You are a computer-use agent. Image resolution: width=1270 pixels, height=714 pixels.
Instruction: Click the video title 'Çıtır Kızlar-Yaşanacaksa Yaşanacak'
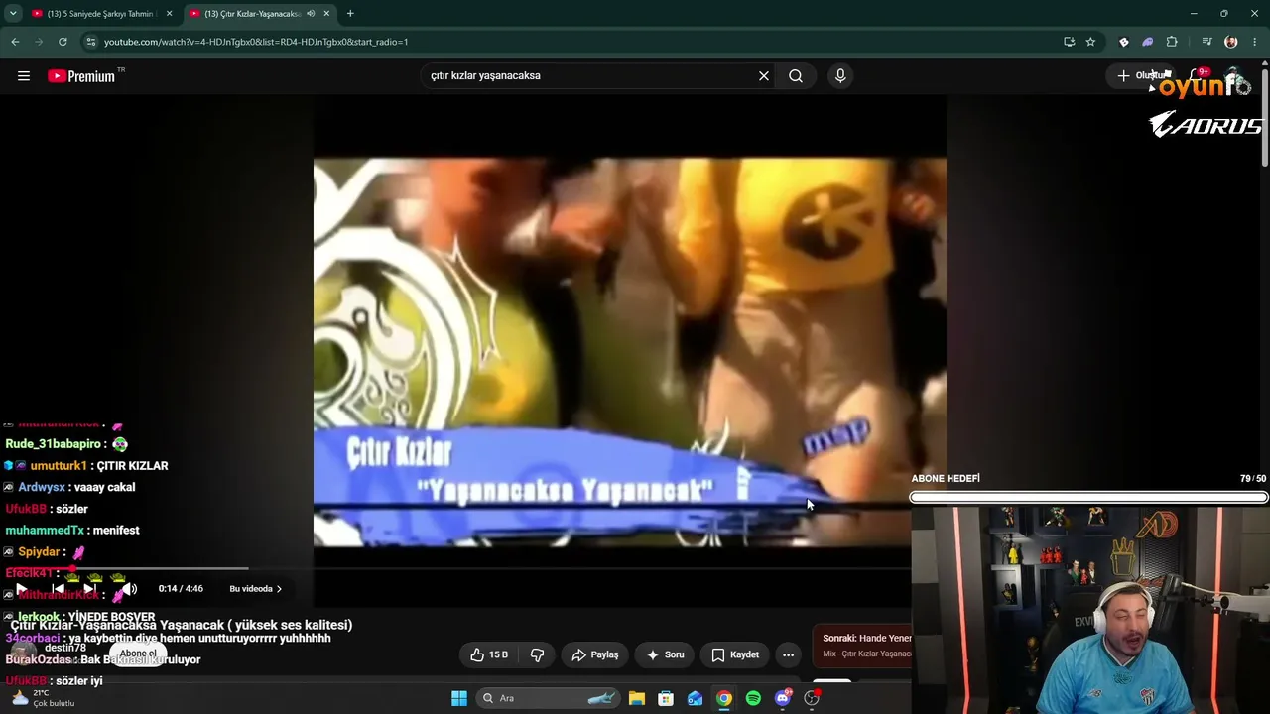(x=182, y=625)
